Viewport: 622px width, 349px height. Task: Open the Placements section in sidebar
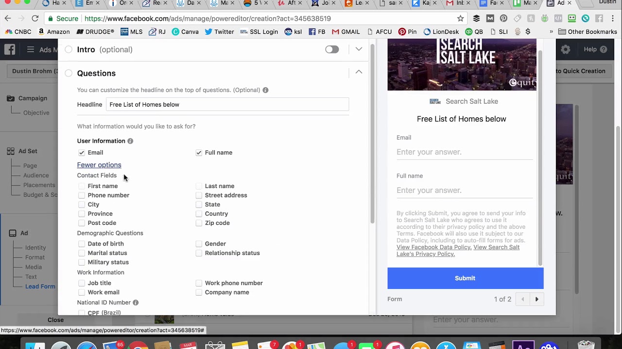click(39, 185)
